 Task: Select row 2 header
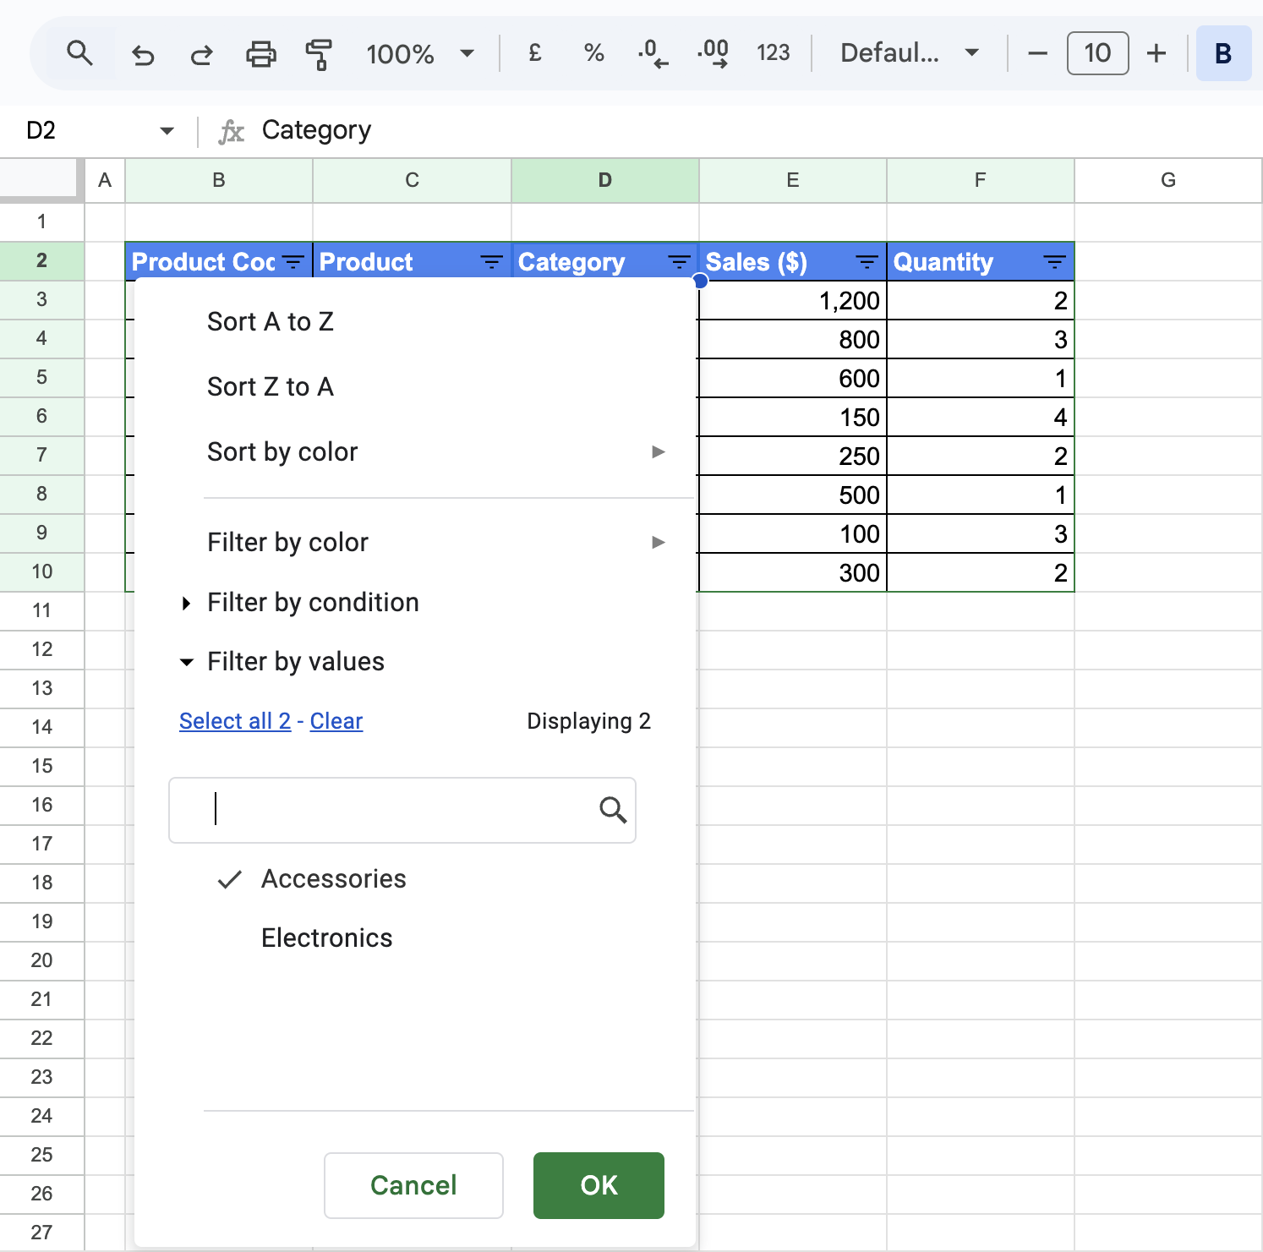tap(42, 261)
